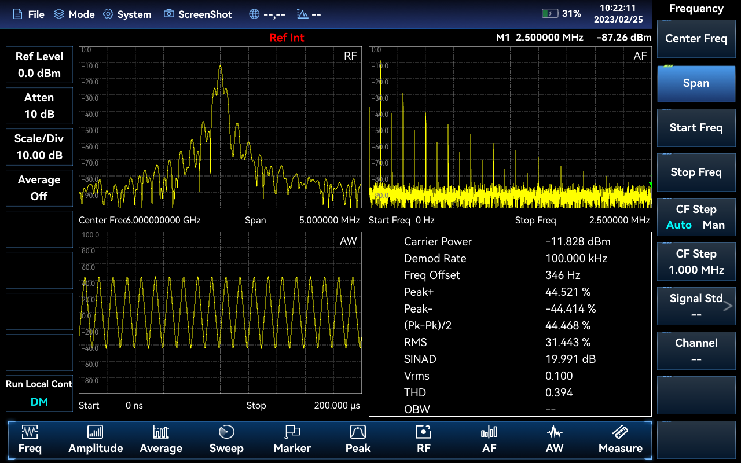The image size is (741, 463).
Task: Switch CF Step to Man mode
Action: pos(713,225)
